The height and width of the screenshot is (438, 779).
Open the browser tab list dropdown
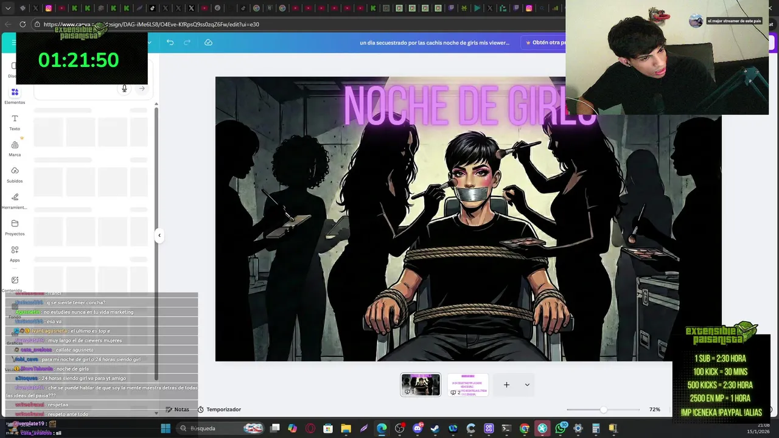tap(8, 8)
